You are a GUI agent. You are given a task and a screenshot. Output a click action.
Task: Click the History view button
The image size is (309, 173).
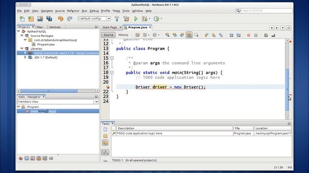[x=124, y=35]
